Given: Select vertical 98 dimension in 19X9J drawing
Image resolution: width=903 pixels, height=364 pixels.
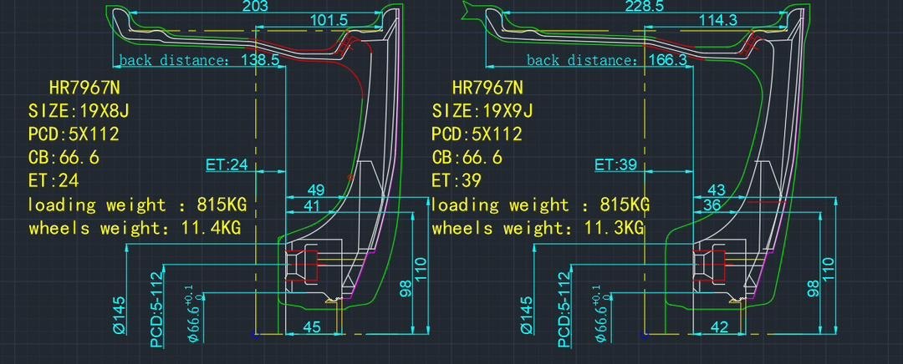Looking at the screenshot, I should pos(814,289).
